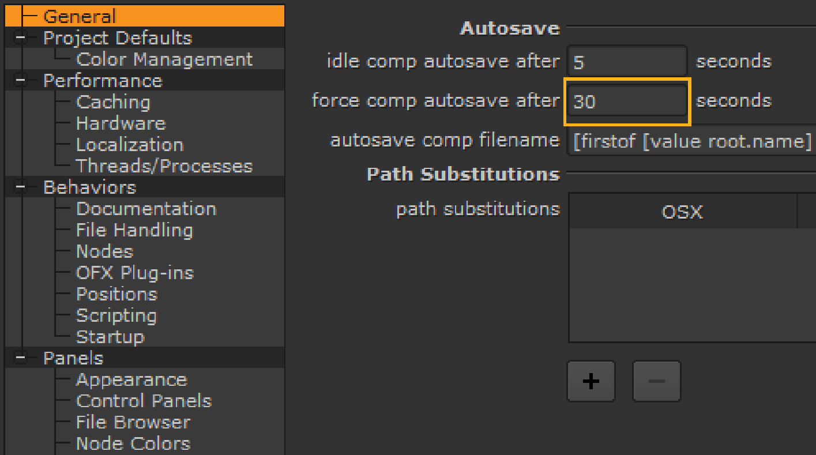Click the force comp autosave seconds field
Viewport: 816px width, 455px height.
pos(627,101)
